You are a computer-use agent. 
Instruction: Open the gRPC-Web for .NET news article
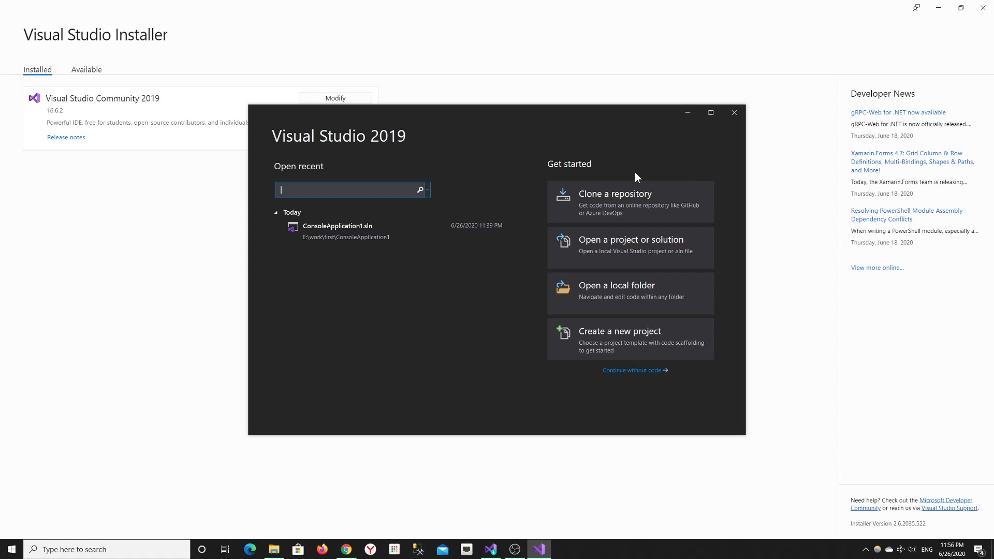click(898, 112)
